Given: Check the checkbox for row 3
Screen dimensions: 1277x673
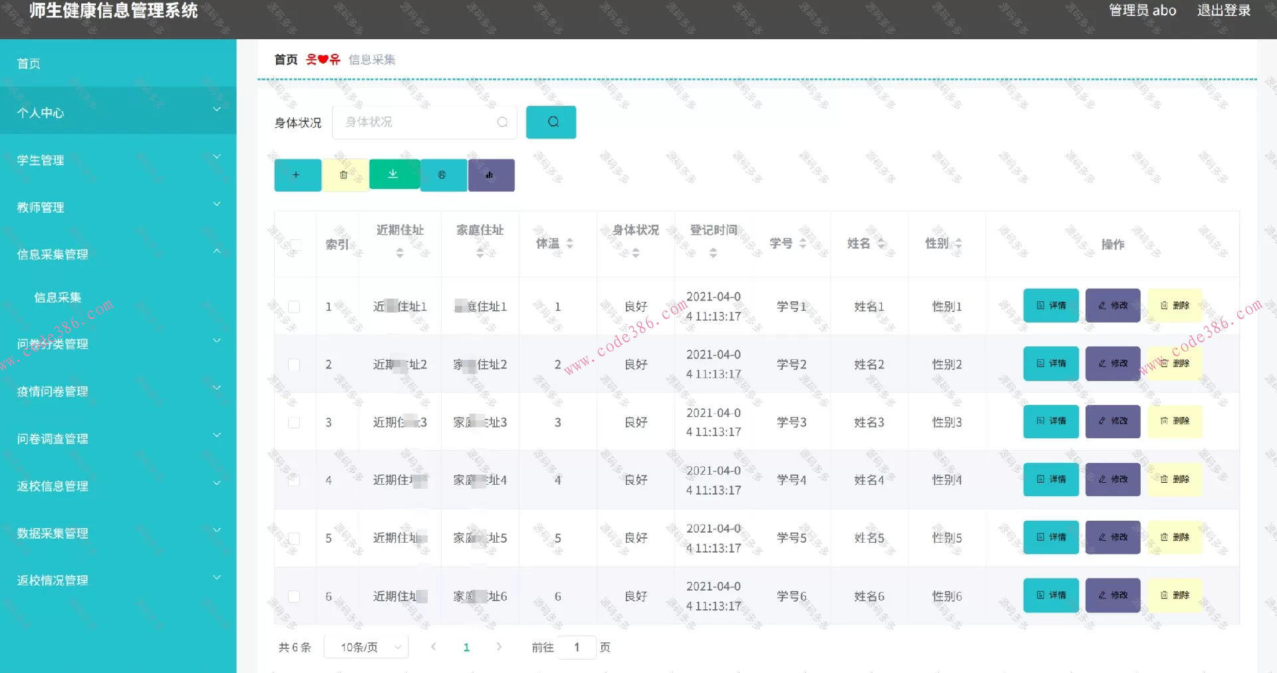Looking at the screenshot, I should 295,422.
